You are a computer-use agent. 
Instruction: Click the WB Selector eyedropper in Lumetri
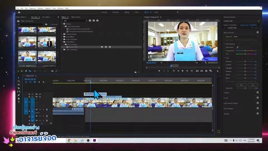click(237, 47)
